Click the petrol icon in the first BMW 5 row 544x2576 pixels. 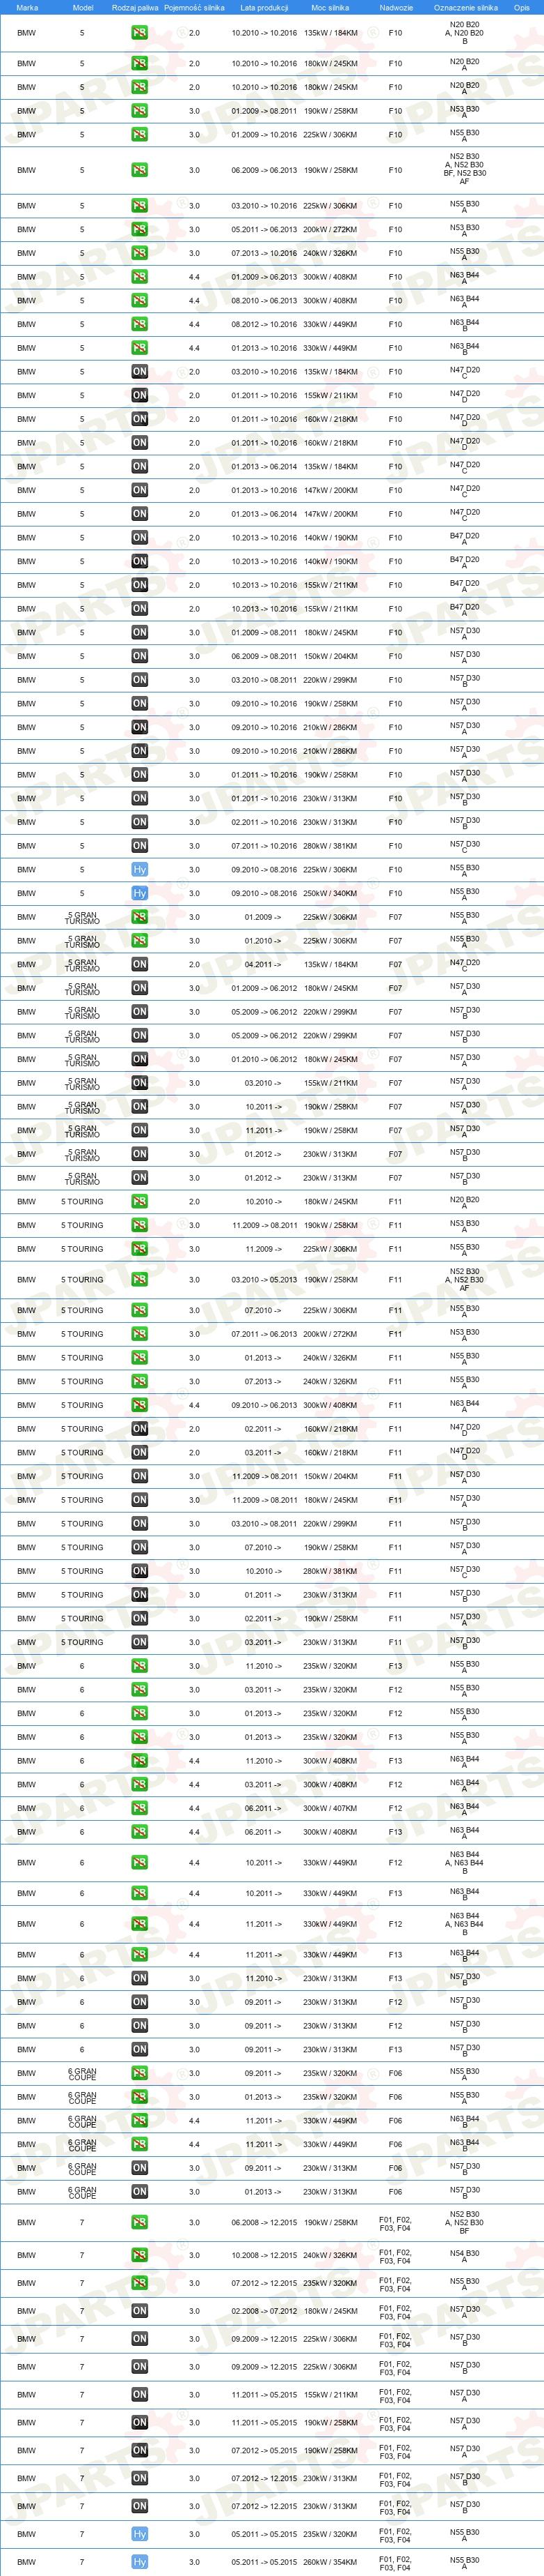point(140,33)
